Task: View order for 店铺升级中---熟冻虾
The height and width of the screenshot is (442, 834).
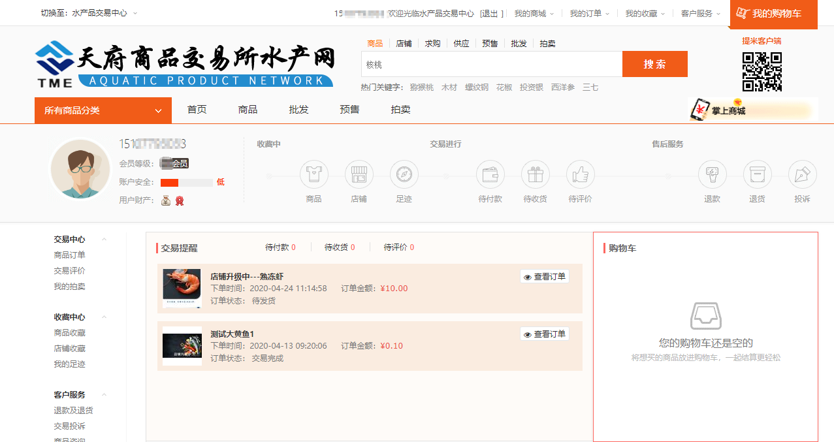Action: click(x=545, y=277)
